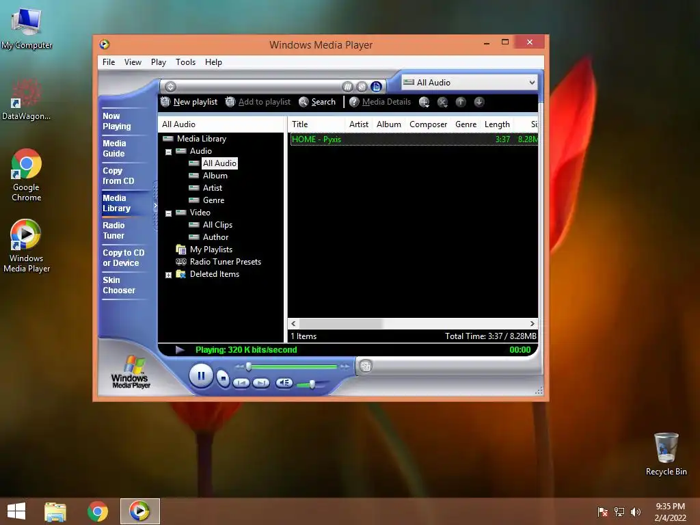The image size is (700, 525).
Task: Open the Tools menu
Action: 185,62
